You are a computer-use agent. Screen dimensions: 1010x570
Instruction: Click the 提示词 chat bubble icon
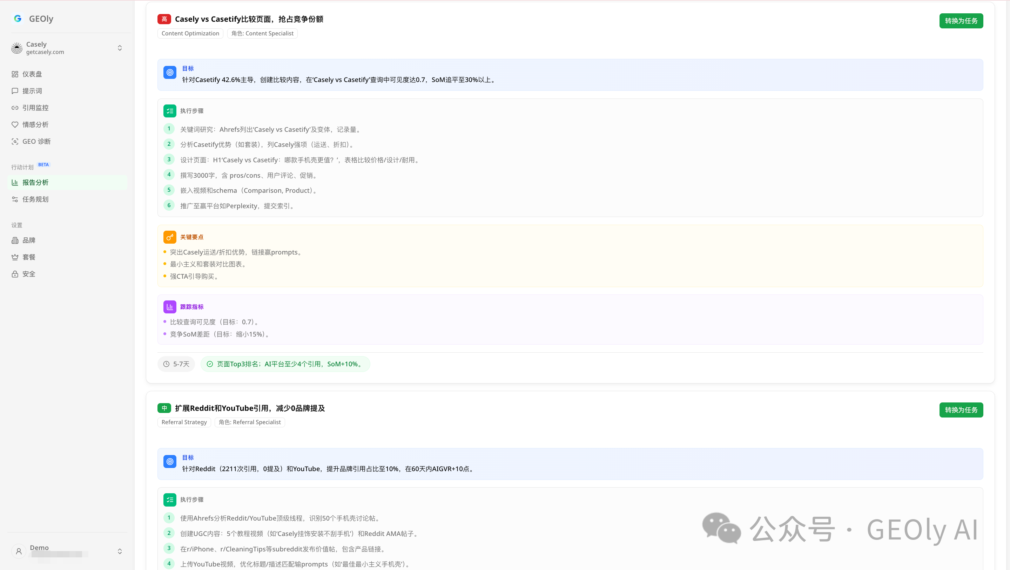15,91
